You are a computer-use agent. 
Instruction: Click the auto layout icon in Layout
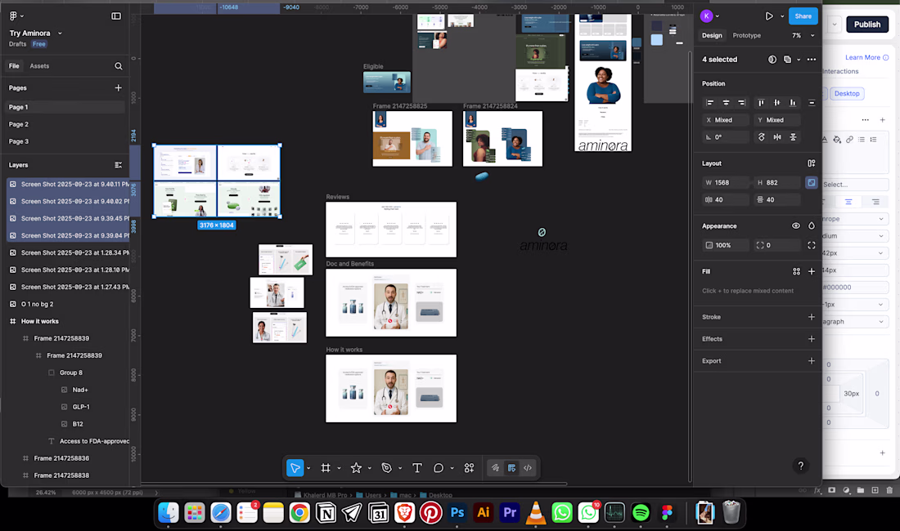[x=812, y=163]
